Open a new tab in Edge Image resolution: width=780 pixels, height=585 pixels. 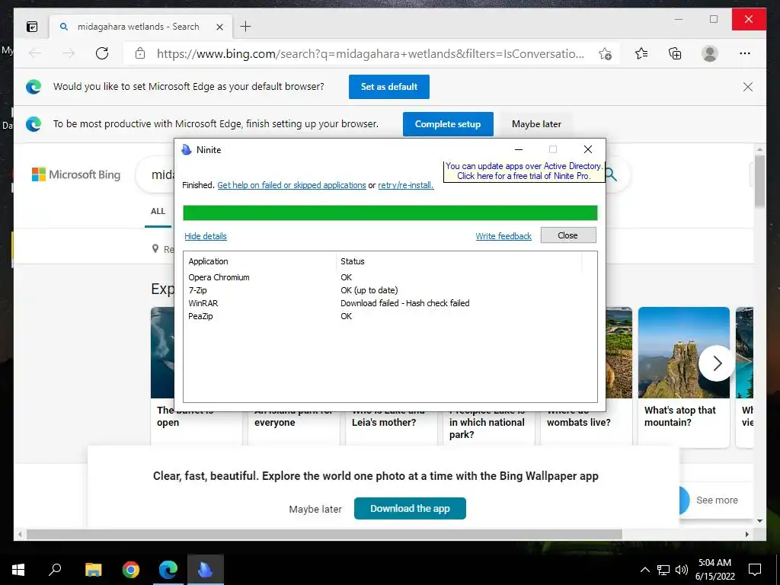tap(245, 27)
